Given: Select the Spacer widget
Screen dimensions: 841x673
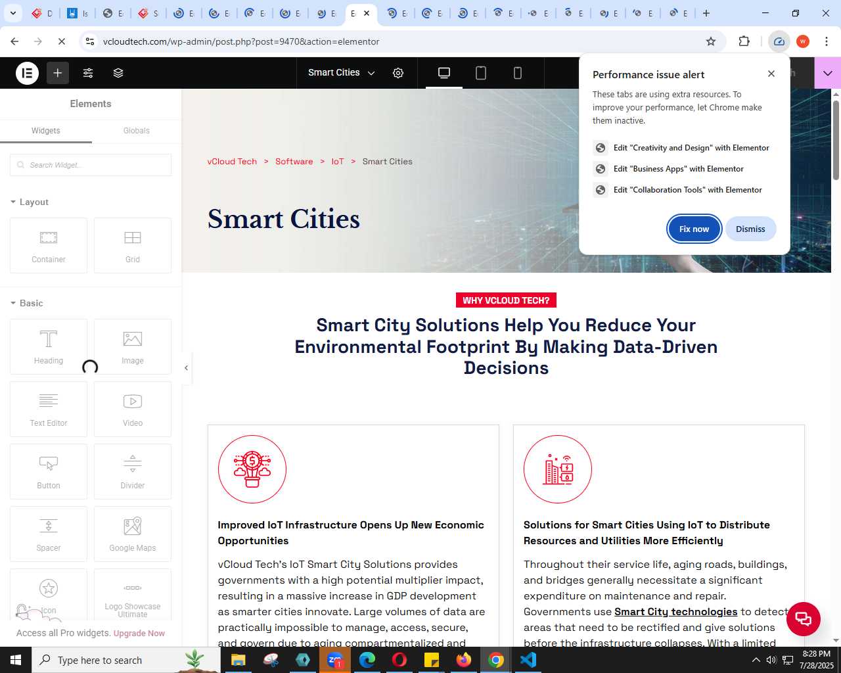Looking at the screenshot, I should 49,534.
